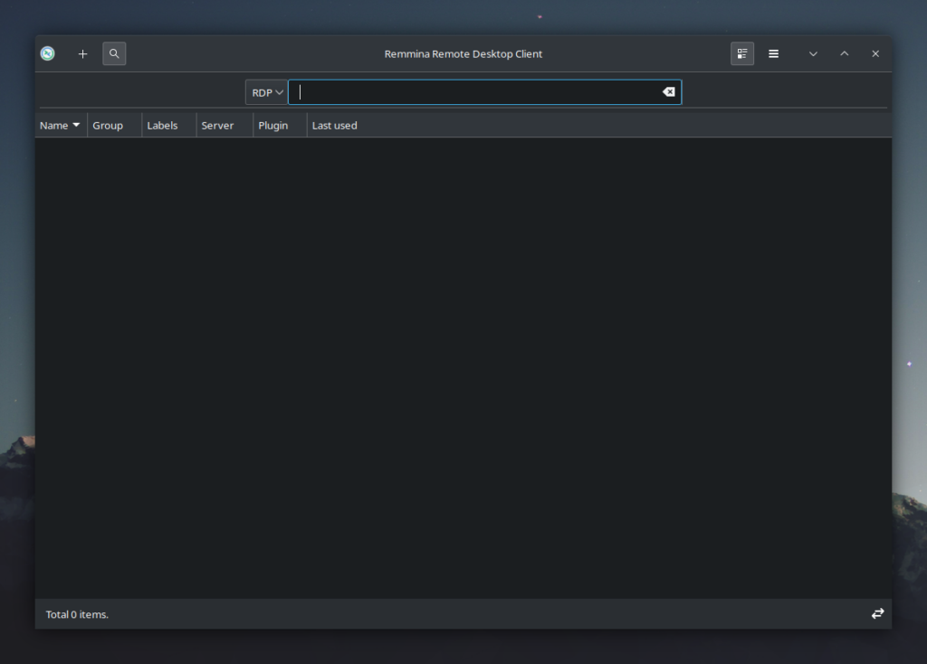The width and height of the screenshot is (927, 664).
Task: Clear the search text via the backspace icon
Action: pyautogui.click(x=669, y=91)
